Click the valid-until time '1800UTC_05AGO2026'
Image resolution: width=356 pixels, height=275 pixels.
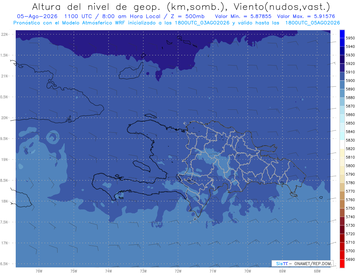pyautogui.click(x=312, y=23)
